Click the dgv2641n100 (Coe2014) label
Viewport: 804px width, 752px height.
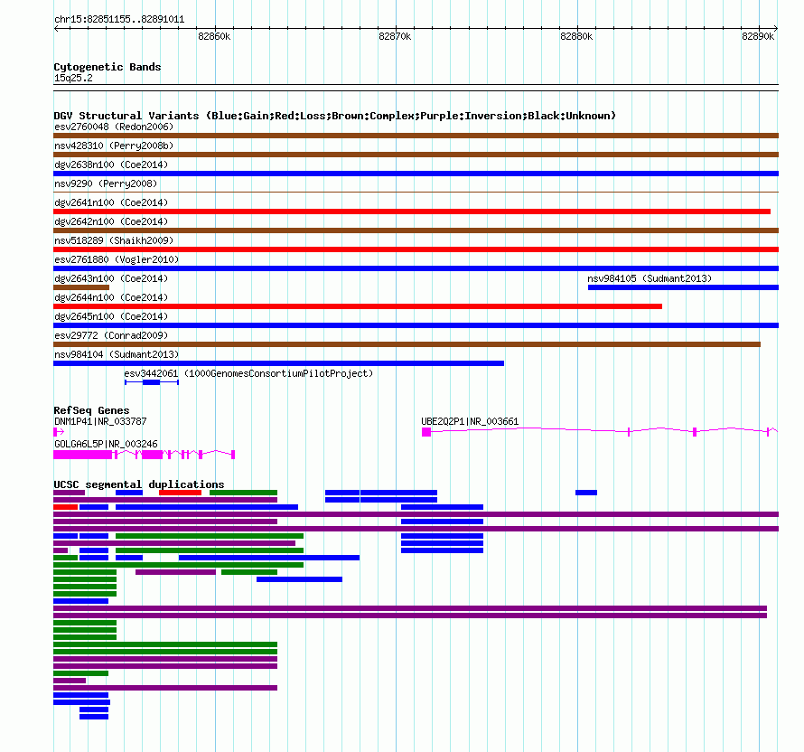[111, 202]
